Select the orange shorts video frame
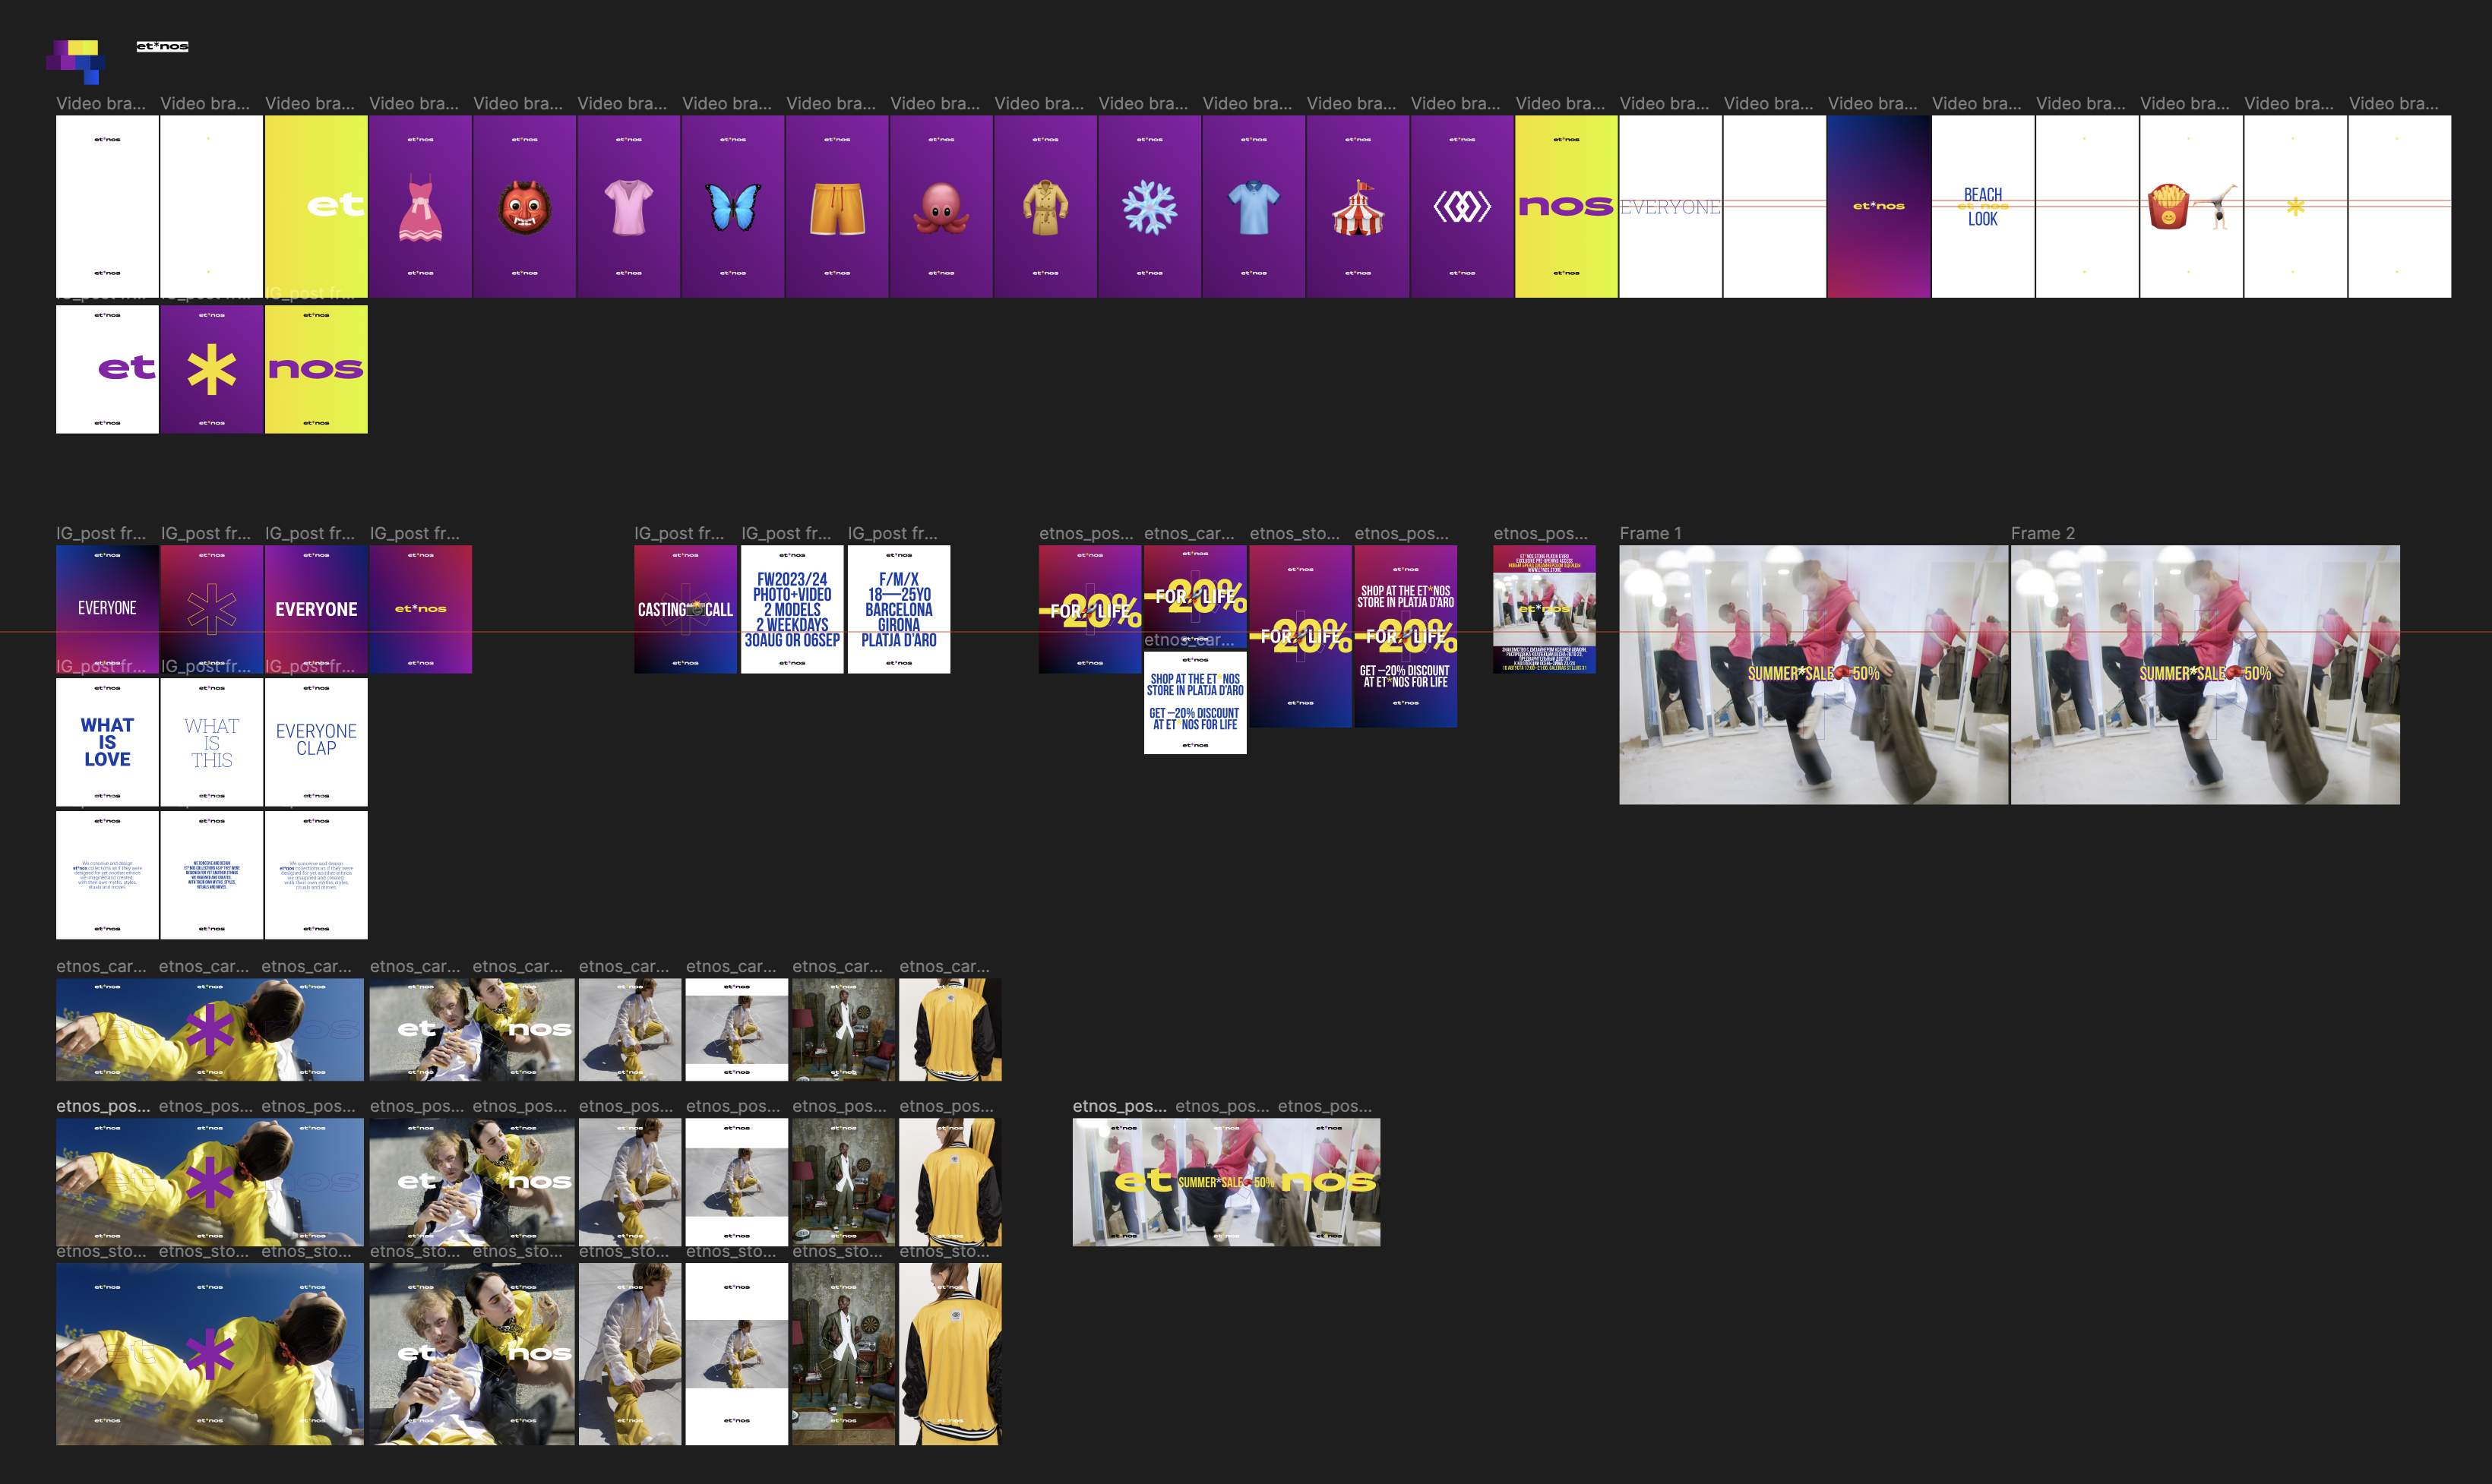The width and height of the screenshot is (2492, 1484). 837,206
